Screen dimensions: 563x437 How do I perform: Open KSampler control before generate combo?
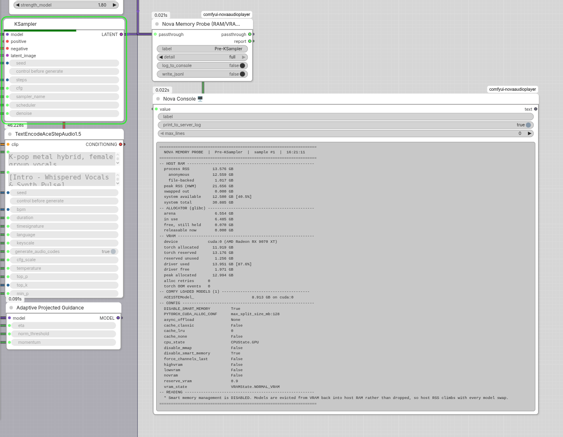[64, 71]
